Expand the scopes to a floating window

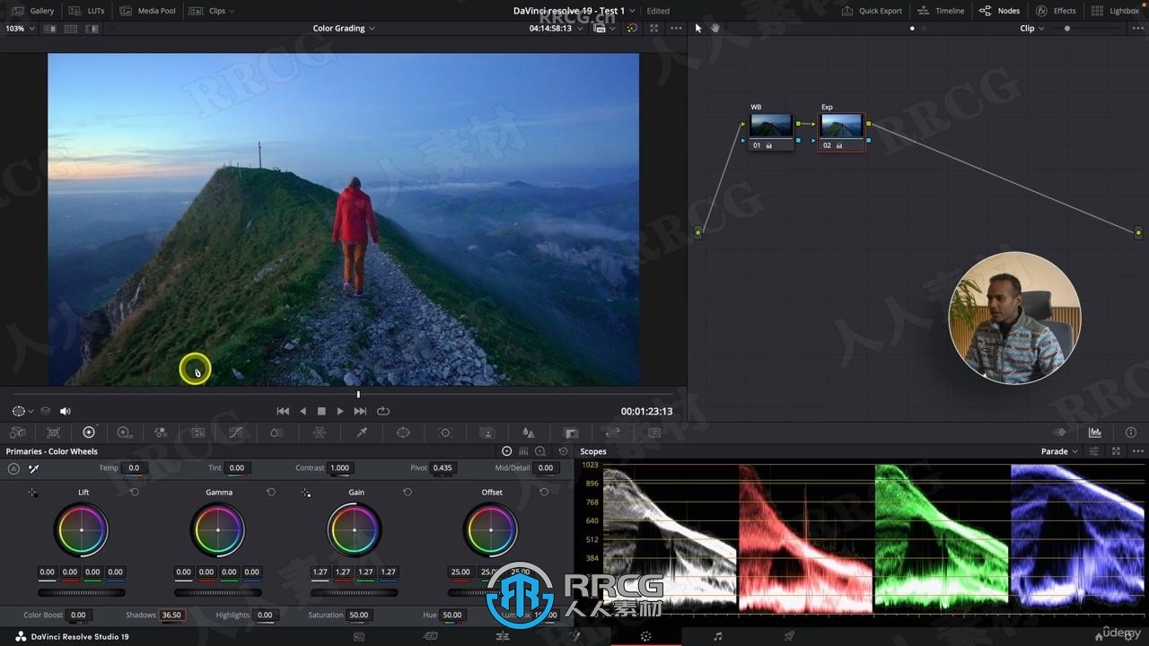[1116, 451]
